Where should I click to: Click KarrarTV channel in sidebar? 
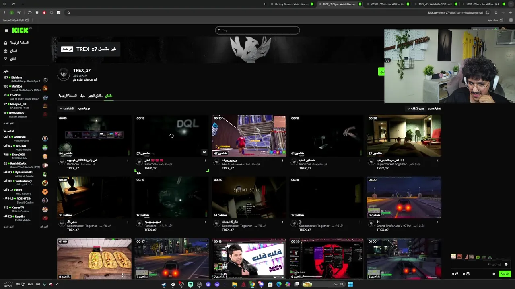pyautogui.click(x=25, y=209)
